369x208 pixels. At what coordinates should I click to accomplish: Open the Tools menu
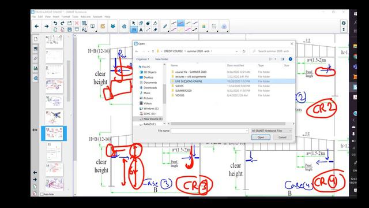(75, 17)
